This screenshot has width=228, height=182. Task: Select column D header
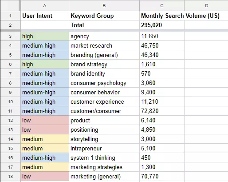(x=206, y=6)
